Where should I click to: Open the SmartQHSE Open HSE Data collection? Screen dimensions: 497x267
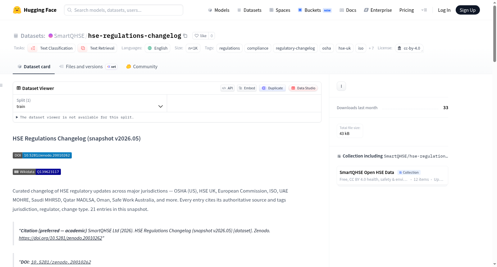[392, 176]
